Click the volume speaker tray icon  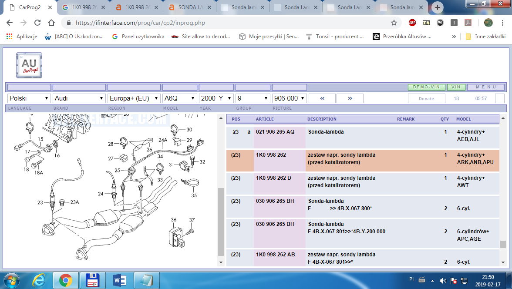pyautogui.click(x=443, y=280)
